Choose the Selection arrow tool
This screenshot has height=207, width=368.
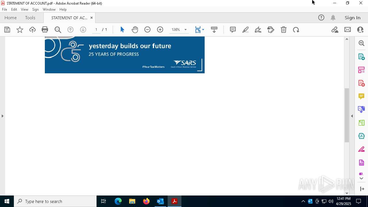click(x=122, y=30)
